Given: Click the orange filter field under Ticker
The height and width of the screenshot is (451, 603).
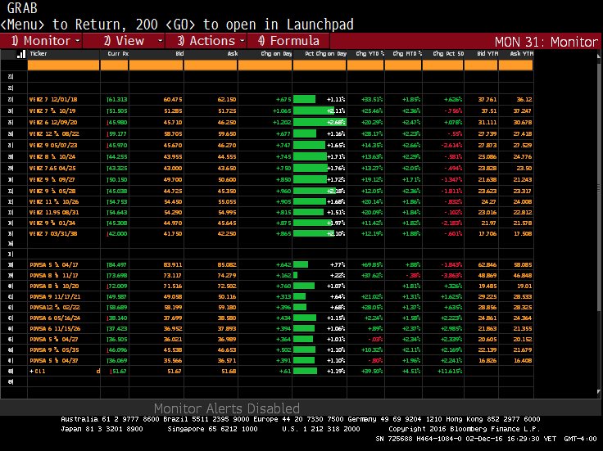Looking at the screenshot, I should tap(63, 65).
